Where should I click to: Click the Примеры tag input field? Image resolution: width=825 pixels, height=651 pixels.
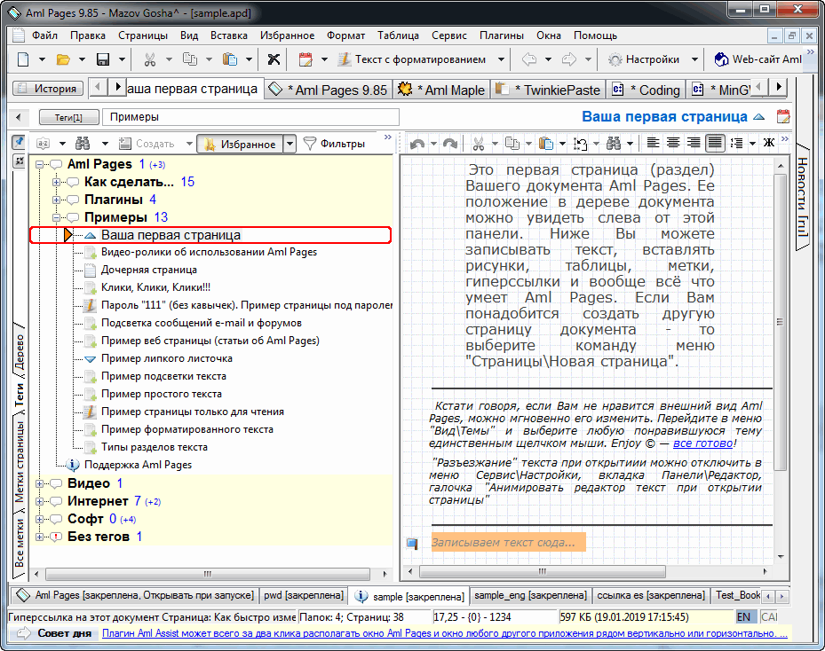pos(251,117)
